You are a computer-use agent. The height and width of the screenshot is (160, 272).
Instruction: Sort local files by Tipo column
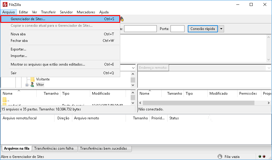pos(75,94)
